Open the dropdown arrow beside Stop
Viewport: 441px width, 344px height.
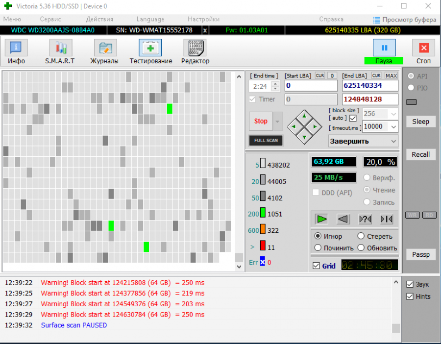tap(278, 121)
